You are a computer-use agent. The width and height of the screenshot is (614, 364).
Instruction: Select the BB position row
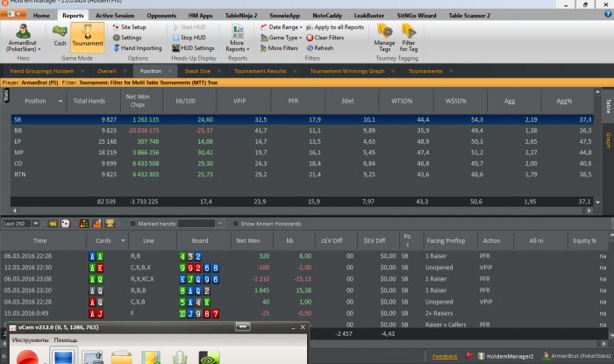302,131
